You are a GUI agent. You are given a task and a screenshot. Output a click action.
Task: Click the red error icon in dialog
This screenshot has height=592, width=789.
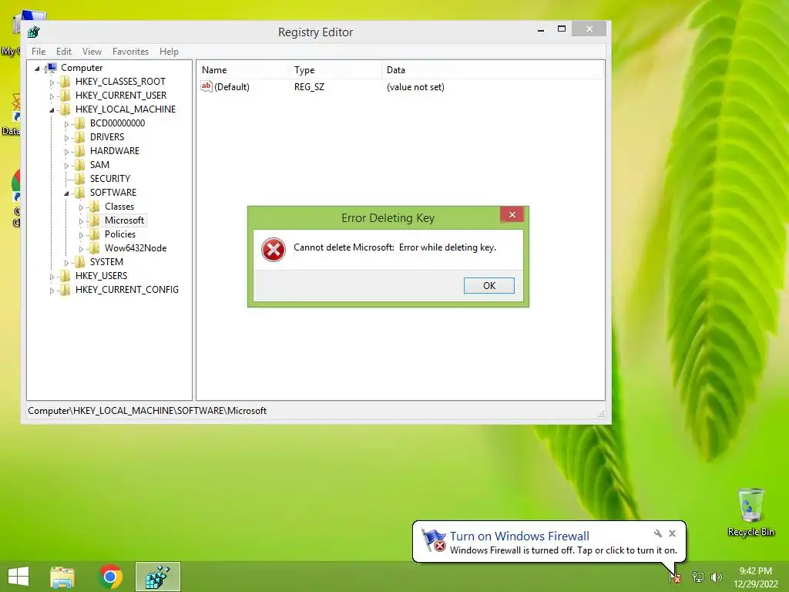(x=274, y=250)
